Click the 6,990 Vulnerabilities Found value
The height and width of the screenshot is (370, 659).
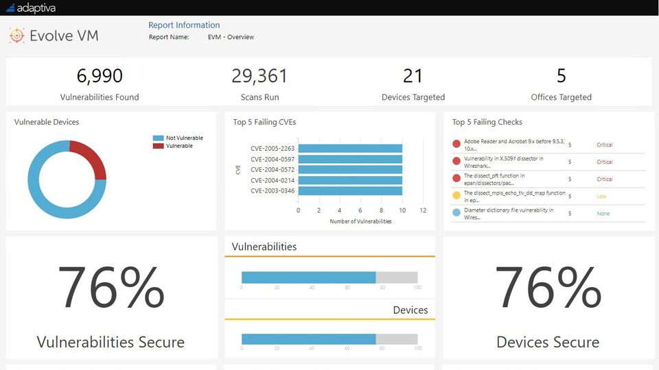coord(100,76)
